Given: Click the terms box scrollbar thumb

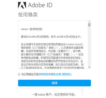Looking at the screenshot, I should coord(89,25).
